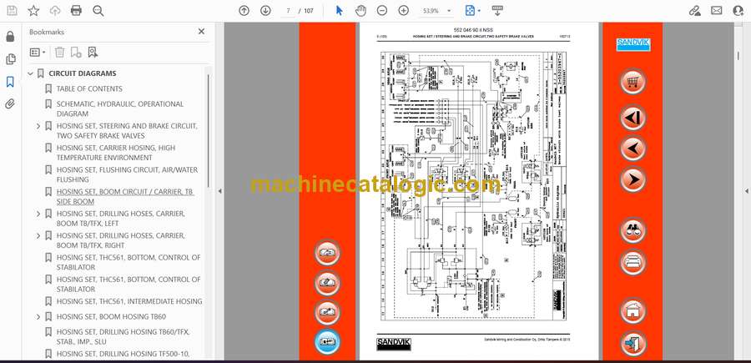Toggle the bookmarks panel icon
This screenshot has height=363, width=751.
click(x=10, y=82)
